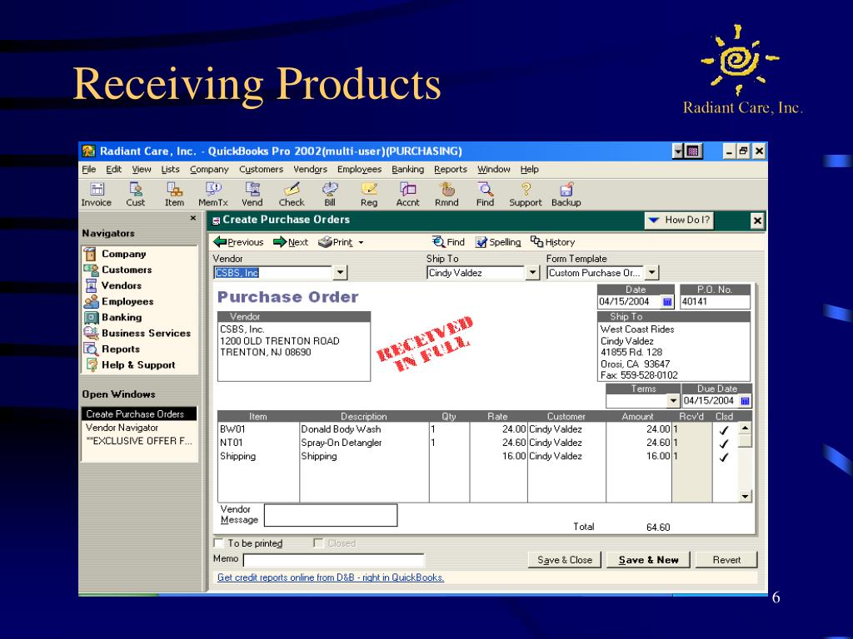Expand the Form Template dropdown
Viewport: 853px width, 639px height.
651,273
